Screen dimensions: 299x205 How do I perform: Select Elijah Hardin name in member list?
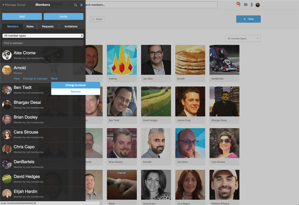pyautogui.click(x=26, y=191)
